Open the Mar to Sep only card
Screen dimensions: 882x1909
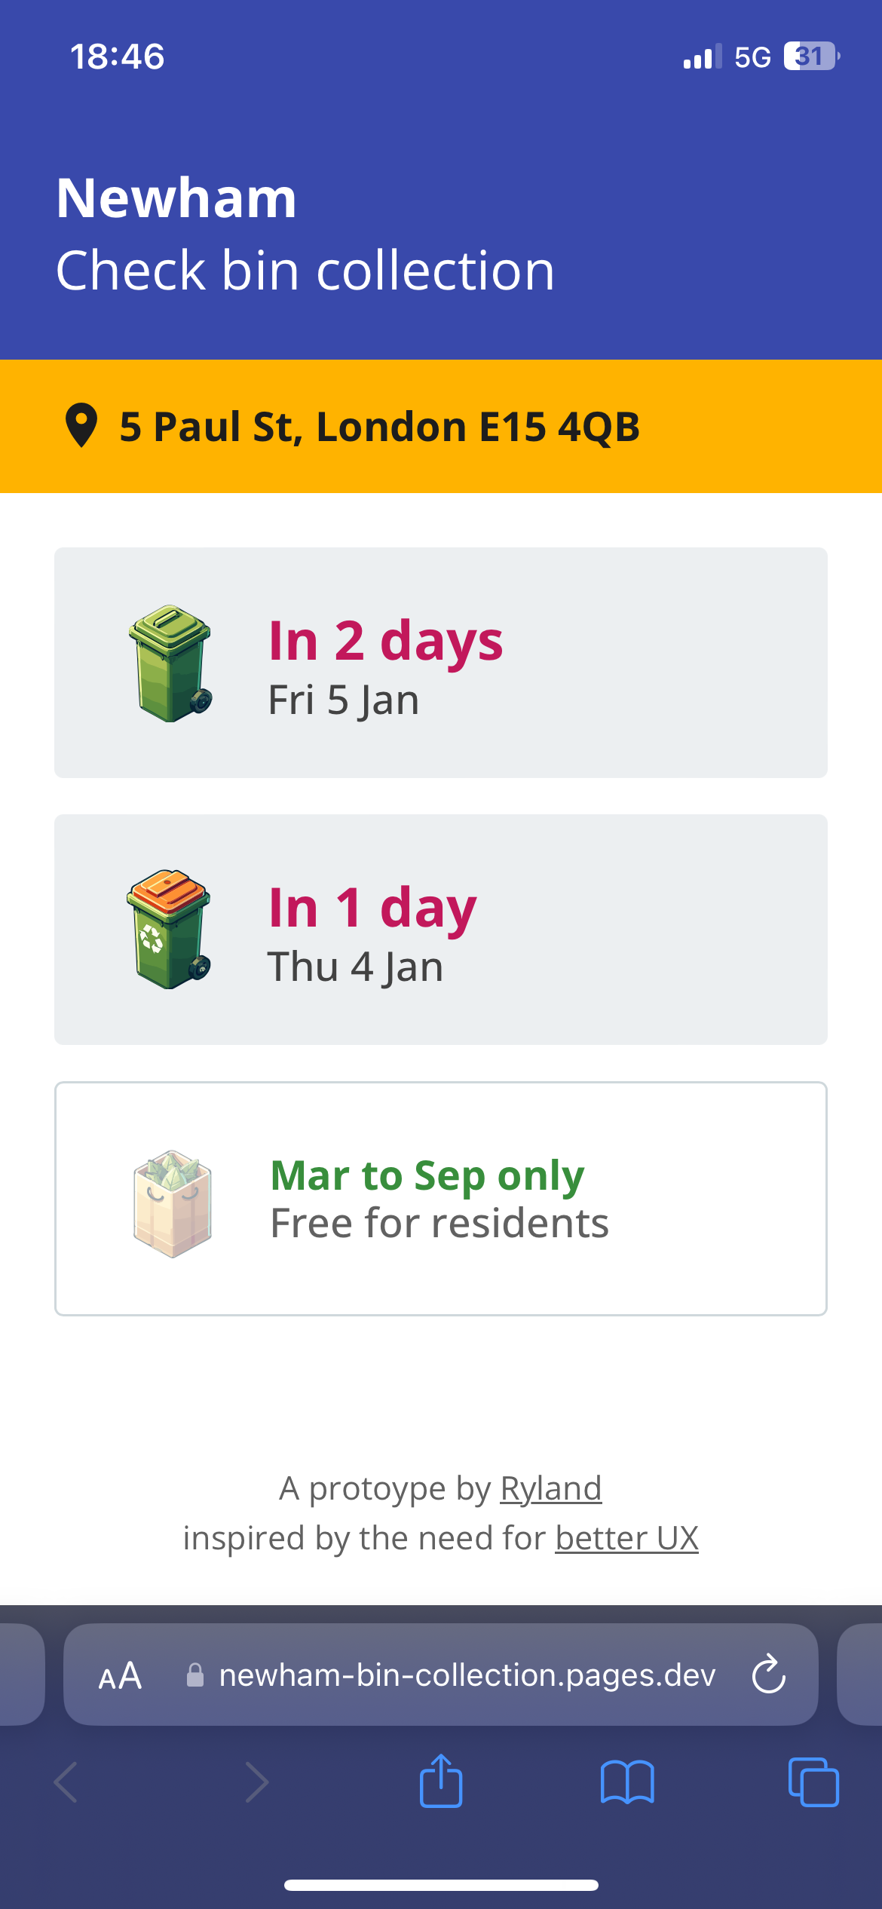(441, 1199)
